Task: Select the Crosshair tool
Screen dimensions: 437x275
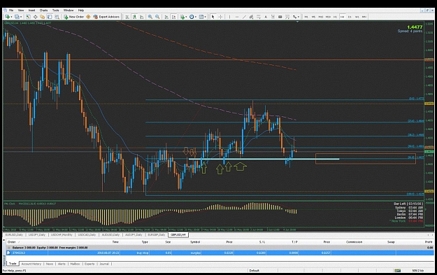Action: 220,17
